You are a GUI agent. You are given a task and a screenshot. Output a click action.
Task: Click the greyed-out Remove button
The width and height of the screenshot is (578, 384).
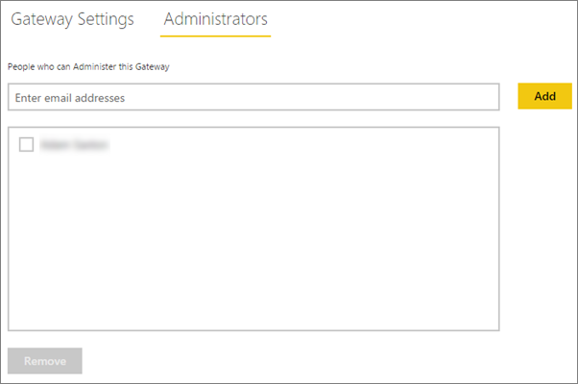45,361
